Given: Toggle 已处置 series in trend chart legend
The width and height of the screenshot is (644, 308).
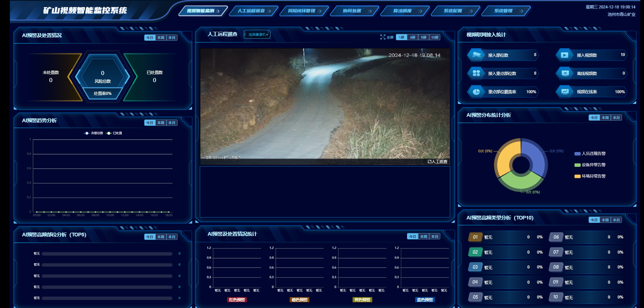Looking at the screenshot, I should (x=114, y=133).
